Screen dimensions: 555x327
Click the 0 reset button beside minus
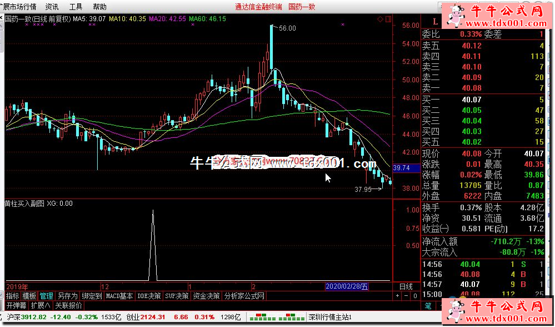415,296
